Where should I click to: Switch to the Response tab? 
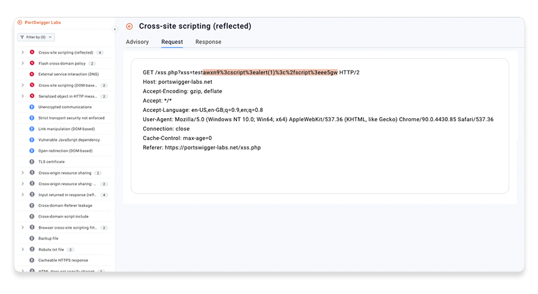coord(208,42)
